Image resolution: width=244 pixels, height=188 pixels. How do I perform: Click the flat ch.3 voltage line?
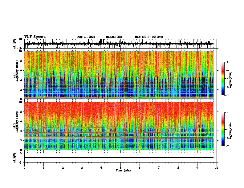[119, 158]
